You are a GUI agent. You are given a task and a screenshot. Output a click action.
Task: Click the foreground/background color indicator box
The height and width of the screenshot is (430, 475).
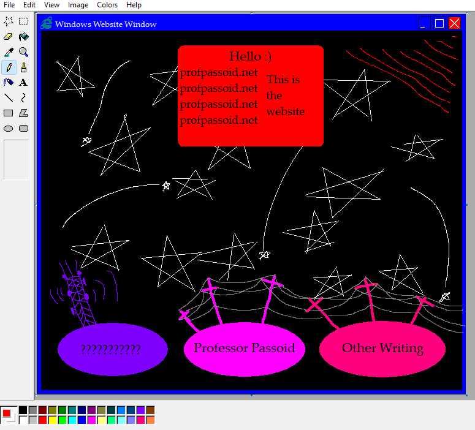click(x=8, y=415)
